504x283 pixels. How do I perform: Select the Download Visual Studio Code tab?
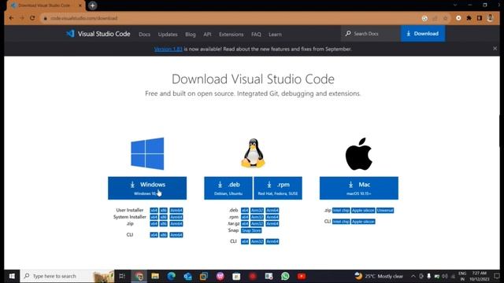44,6
